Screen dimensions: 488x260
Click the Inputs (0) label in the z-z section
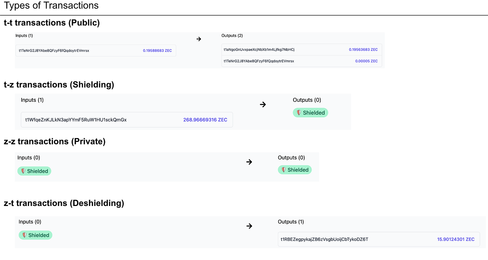29,158
